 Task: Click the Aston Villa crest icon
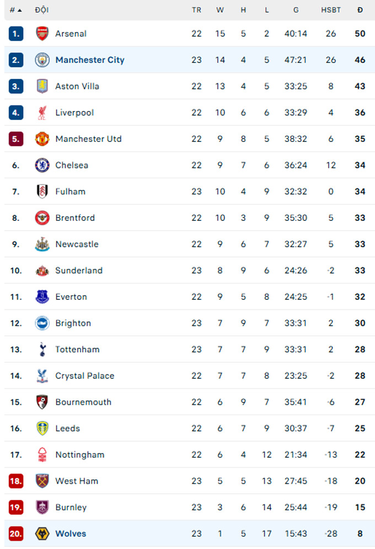click(42, 86)
